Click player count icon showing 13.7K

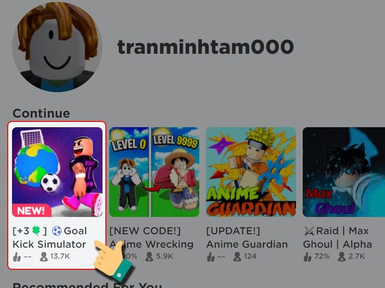43,257
